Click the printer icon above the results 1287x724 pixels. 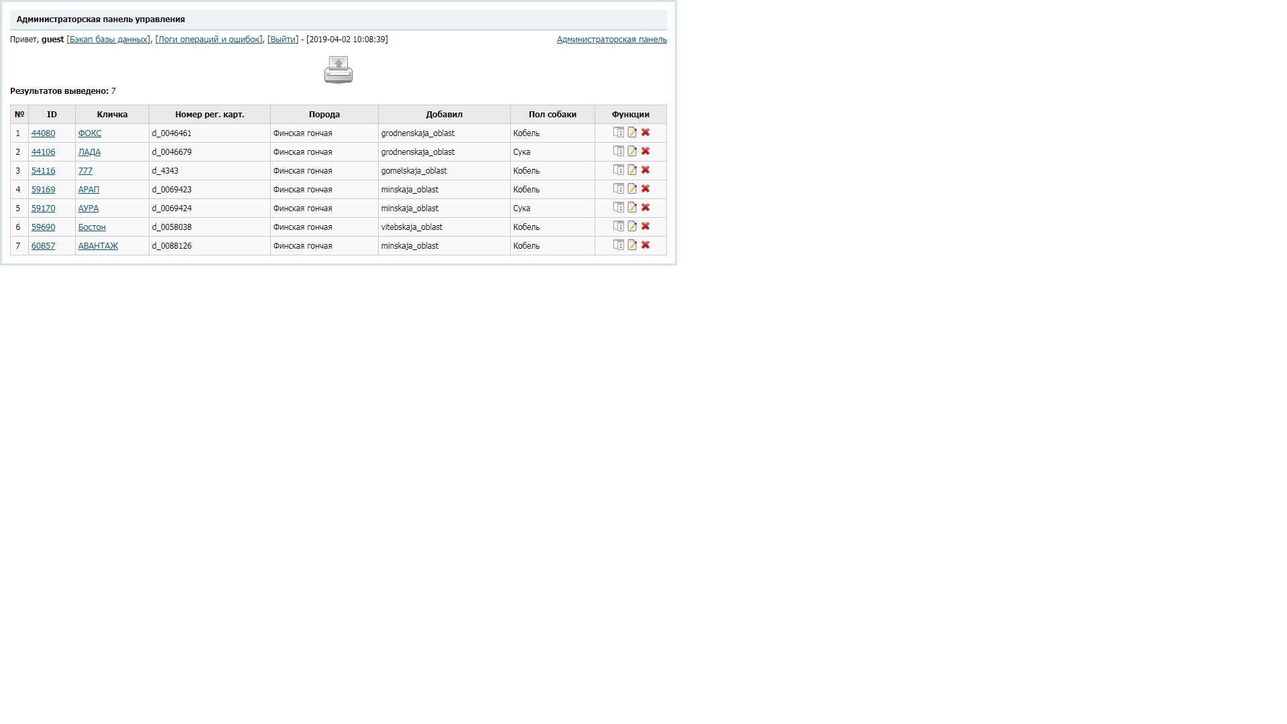coord(339,70)
